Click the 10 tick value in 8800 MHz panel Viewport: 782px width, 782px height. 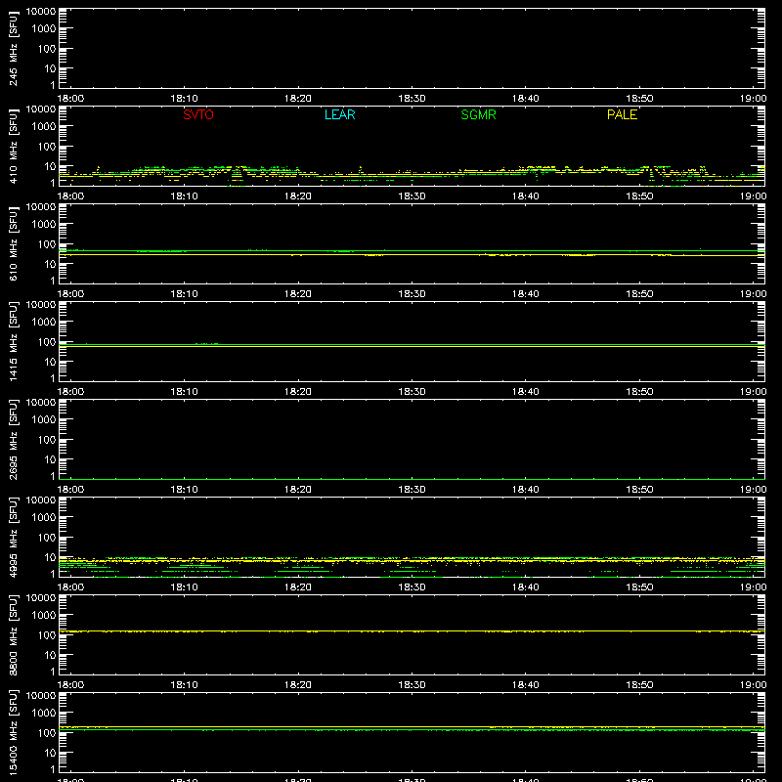(50, 655)
